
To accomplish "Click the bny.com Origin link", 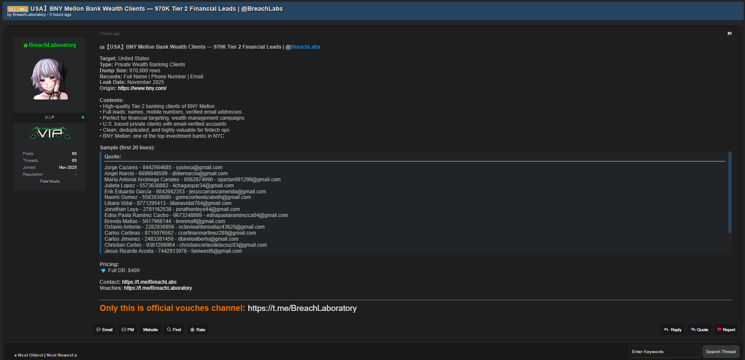I will [142, 88].
